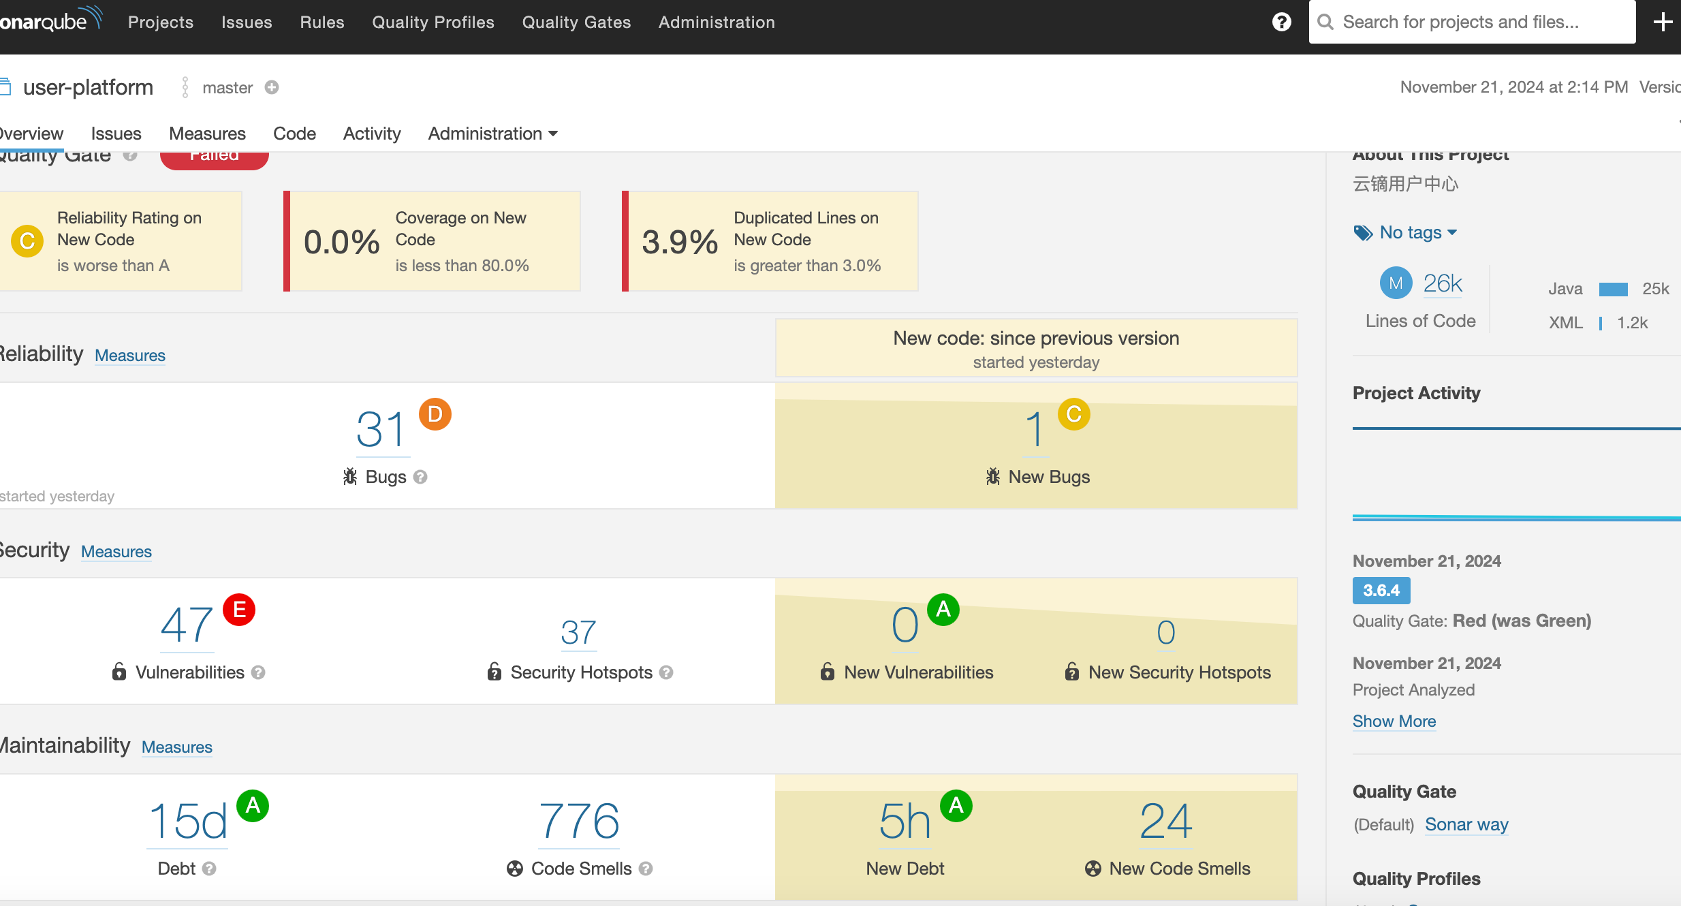Click the Coverage on New Code card
The height and width of the screenshot is (906, 1681).
[432, 241]
